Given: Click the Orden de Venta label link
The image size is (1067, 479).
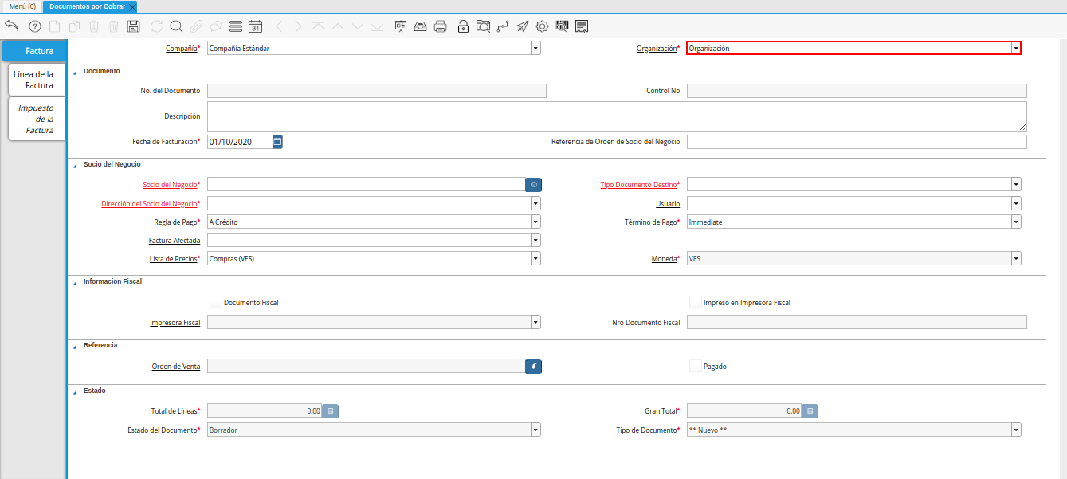Looking at the screenshot, I should 176,367.
